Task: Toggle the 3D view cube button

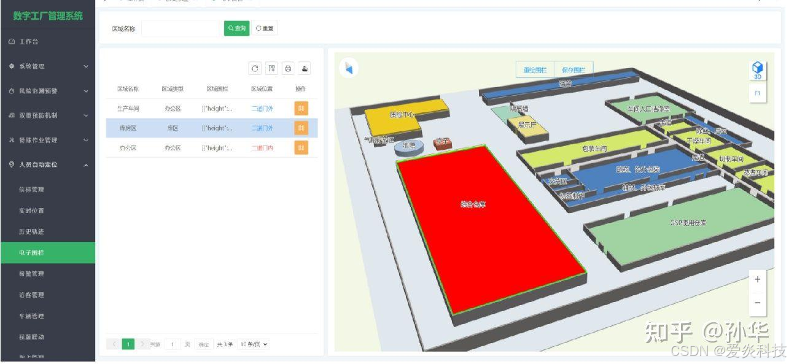Action: (757, 70)
